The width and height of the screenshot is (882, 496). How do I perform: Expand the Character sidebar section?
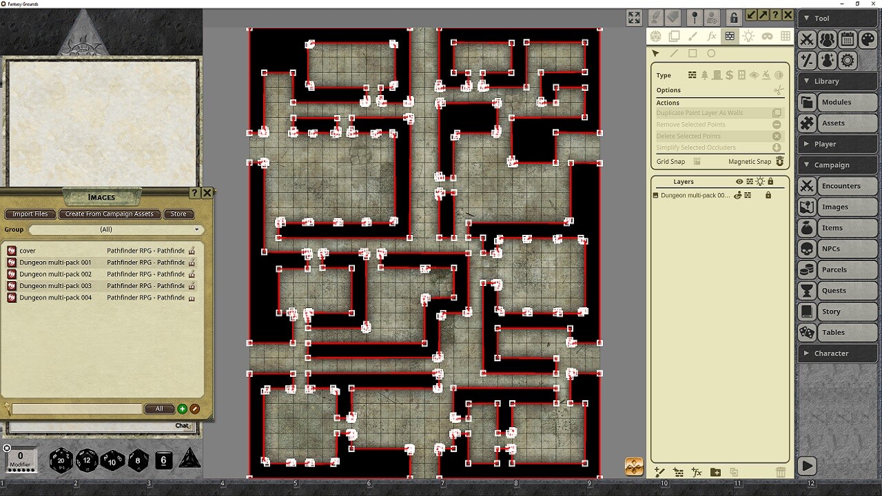837,353
